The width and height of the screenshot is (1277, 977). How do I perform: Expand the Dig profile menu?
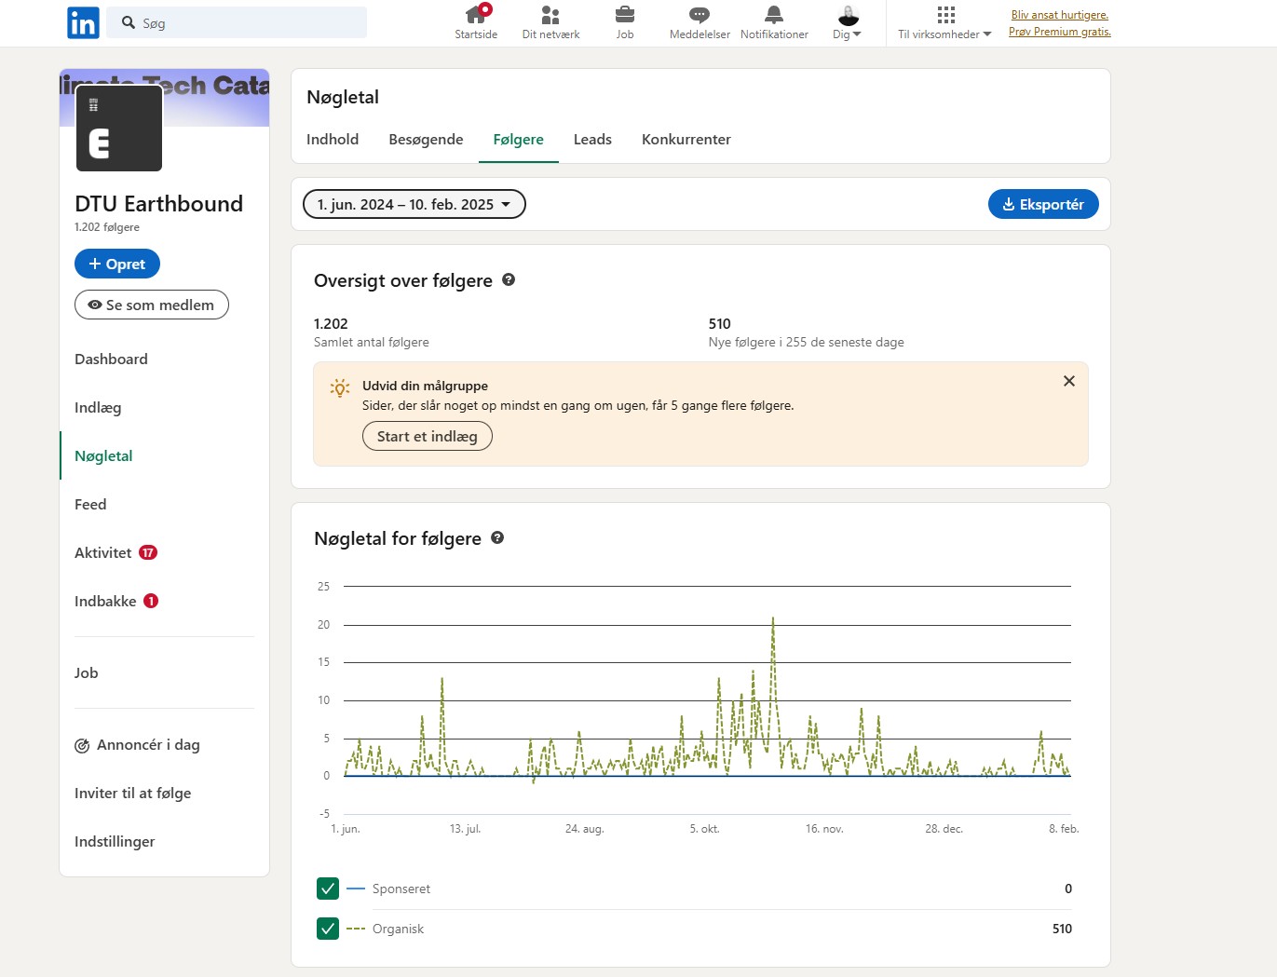(x=848, y=34)
